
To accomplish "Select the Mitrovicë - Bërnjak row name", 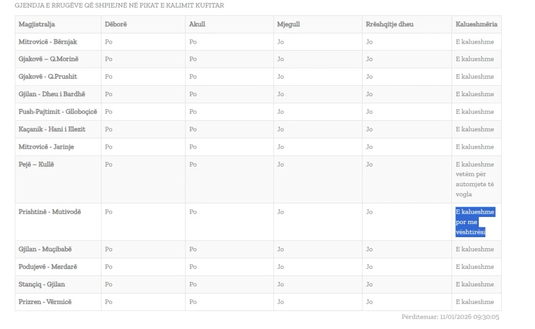I will (46, 42).
